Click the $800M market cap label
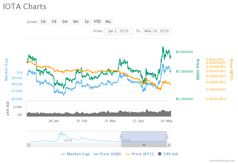This screenshot has height=163, width=238. click(x=17, y=84)
